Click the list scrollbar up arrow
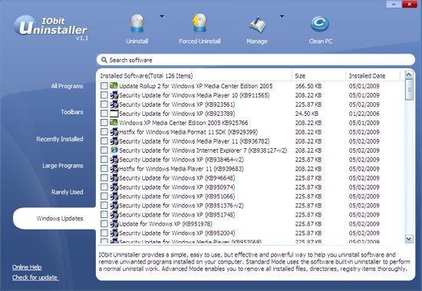The width and height of the screenshot is (422, 291). point(409,75)
